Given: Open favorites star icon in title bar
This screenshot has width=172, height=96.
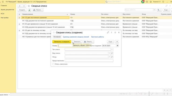Looking at the screenshot, I should (x=151, y=2).
